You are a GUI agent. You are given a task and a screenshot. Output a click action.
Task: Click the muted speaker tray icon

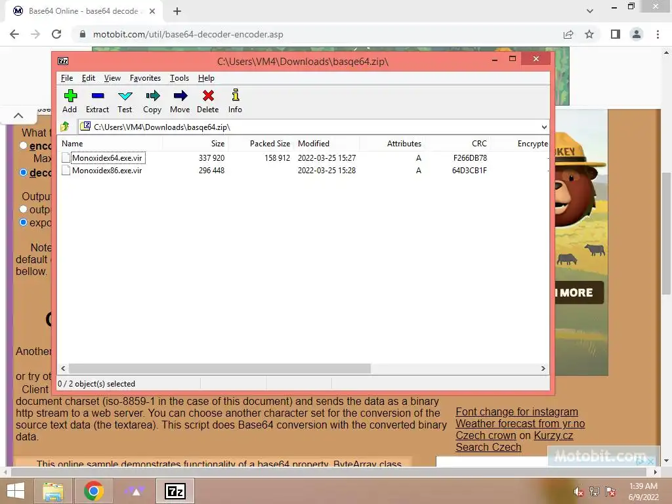(x=579, y=492)
